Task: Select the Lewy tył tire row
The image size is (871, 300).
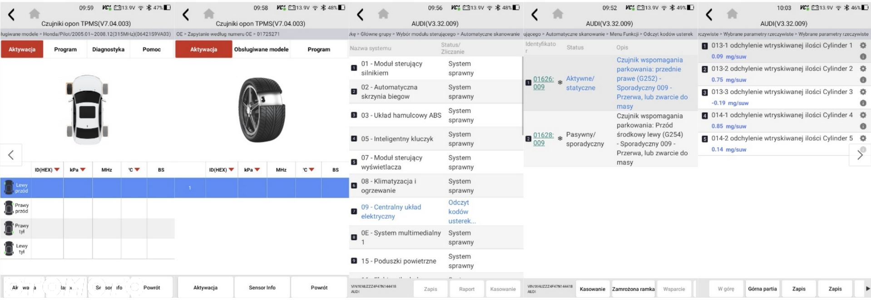Action: tap(87, 248)
